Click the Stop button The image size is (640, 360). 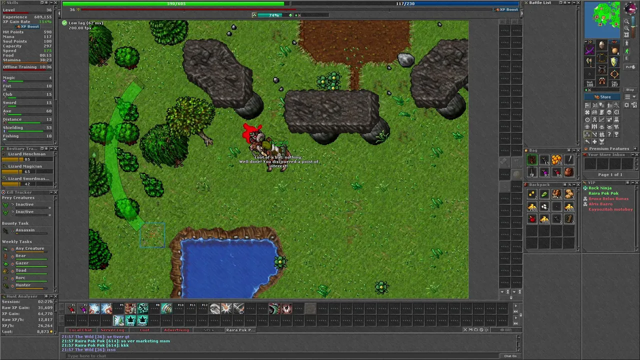(630, 90)
